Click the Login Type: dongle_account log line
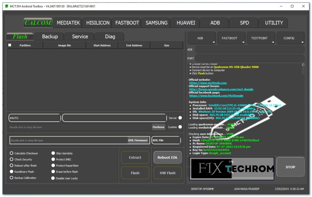 pos(212,153)
